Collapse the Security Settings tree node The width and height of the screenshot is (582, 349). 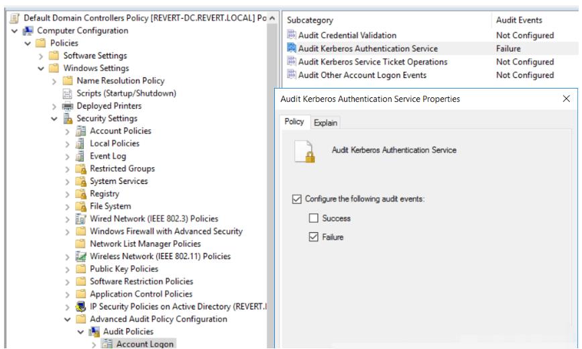pyautogui.click(x=54, y=119)
